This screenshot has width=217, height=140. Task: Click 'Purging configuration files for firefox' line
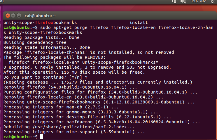100,92
